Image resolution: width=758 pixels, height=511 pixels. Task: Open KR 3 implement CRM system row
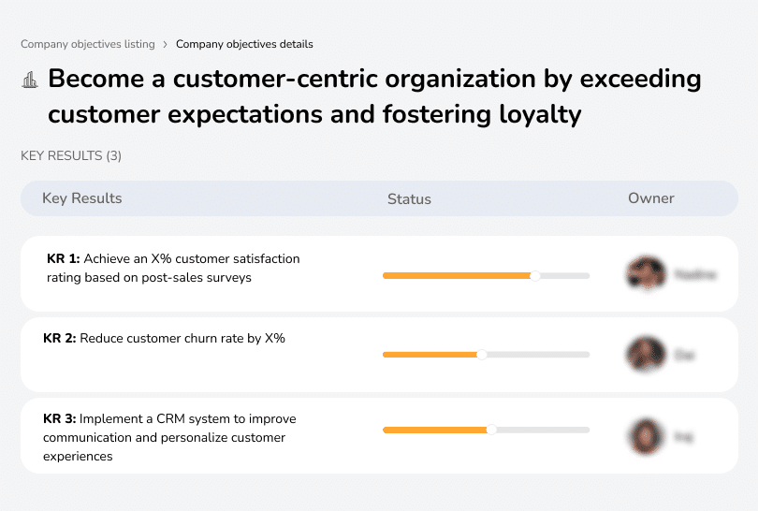(168, 437)
